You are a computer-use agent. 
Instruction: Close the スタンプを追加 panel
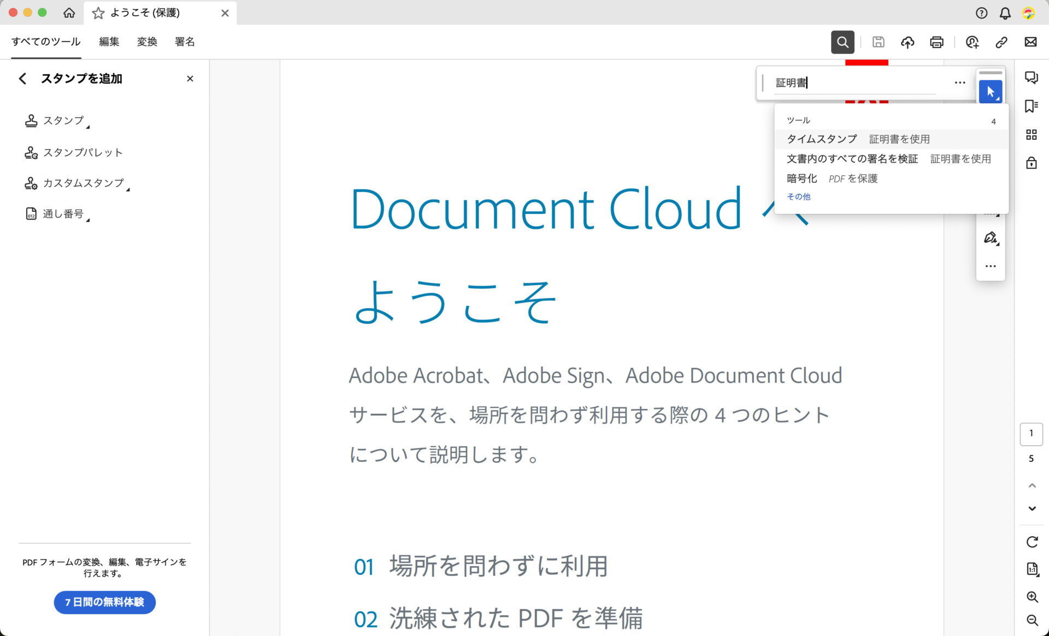190,79
